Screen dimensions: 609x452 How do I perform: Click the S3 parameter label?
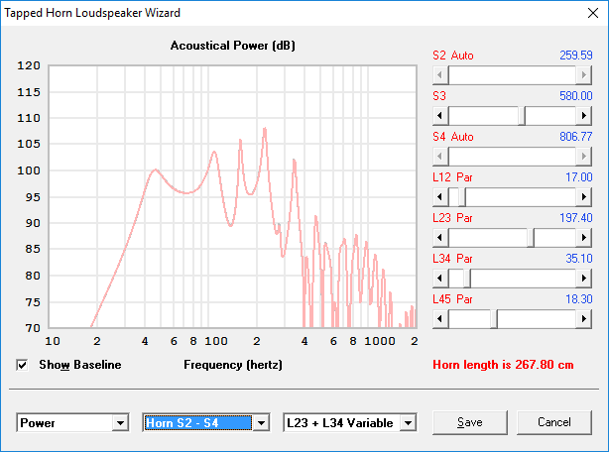click(x=439, y=96)
